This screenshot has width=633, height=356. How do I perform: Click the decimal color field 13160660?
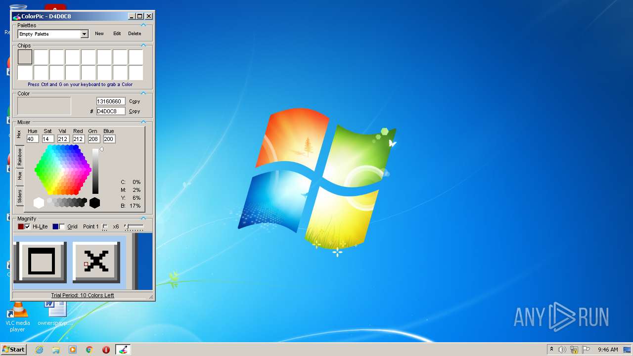coord(110,101)
